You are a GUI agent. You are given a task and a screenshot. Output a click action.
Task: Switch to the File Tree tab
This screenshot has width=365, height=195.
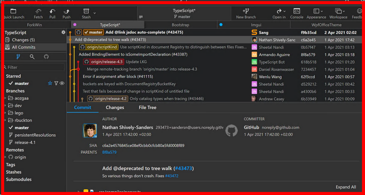click(148, 108)
